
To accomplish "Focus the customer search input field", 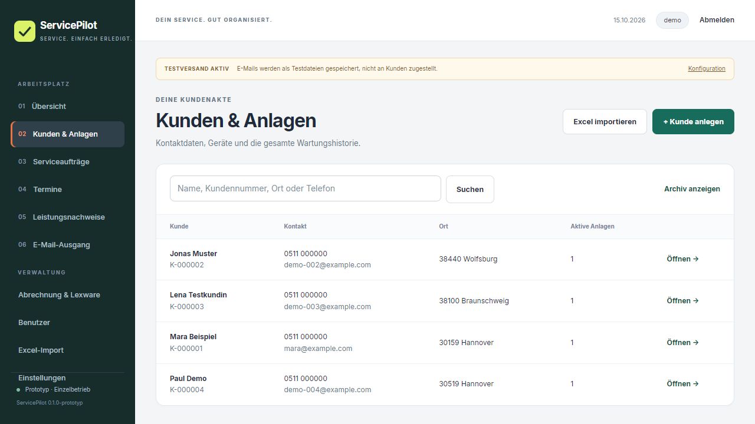I will click(306, 188).
